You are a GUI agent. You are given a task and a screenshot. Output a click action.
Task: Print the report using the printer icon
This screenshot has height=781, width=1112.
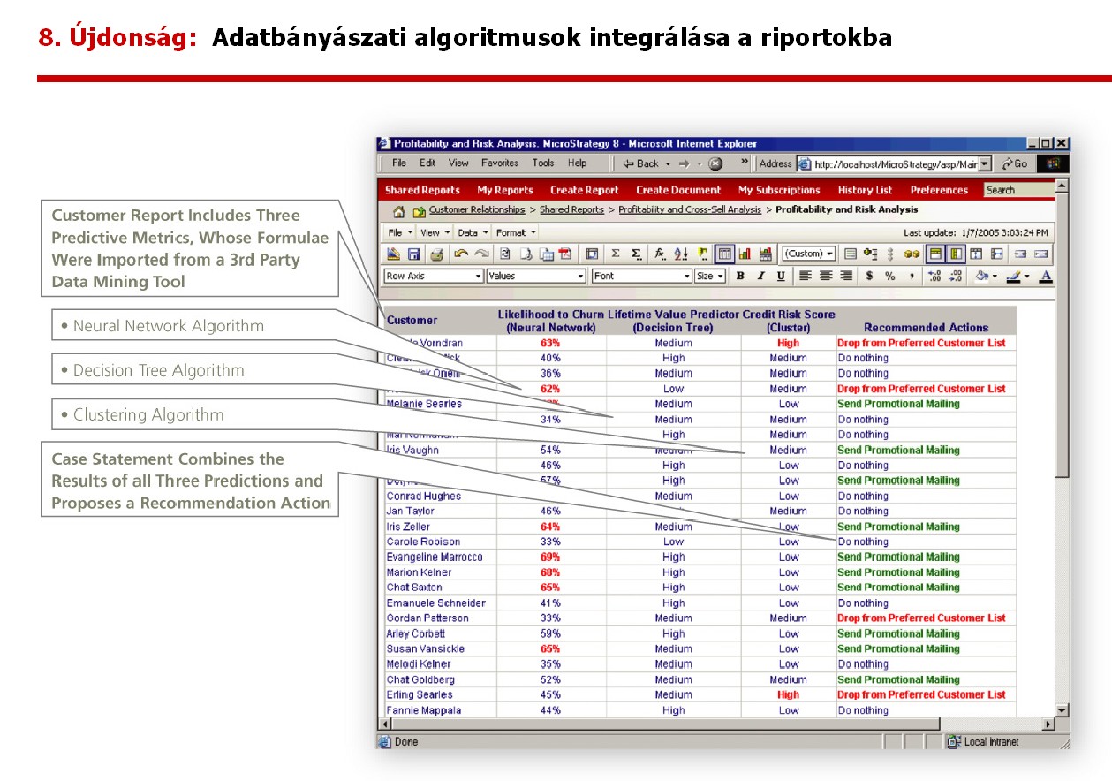(x=436, y=254)
